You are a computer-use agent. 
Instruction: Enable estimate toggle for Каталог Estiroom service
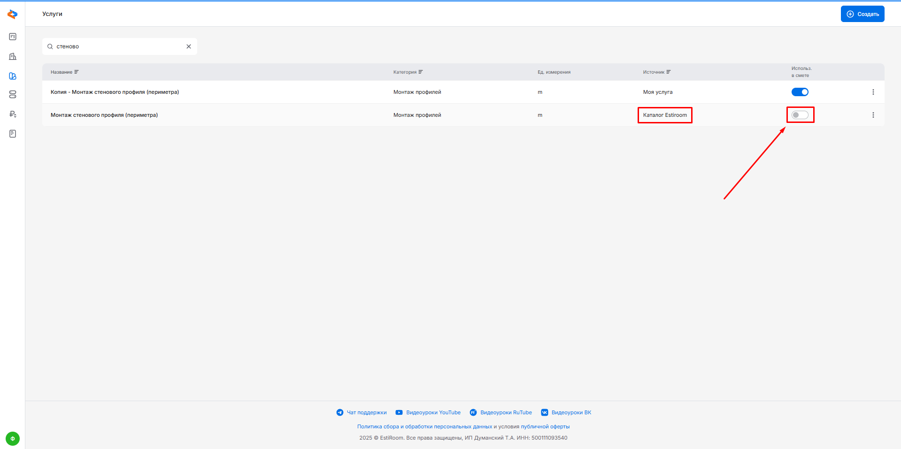800,115
